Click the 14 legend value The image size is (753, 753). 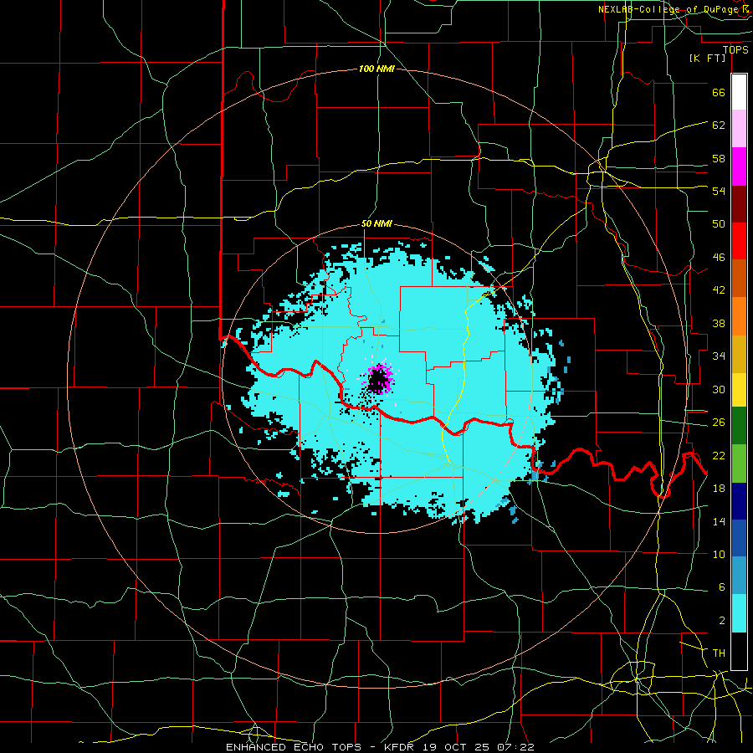[x=719, y=521]
